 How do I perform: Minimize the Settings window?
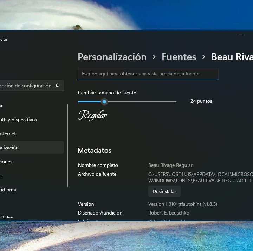(x=240, y=36)
